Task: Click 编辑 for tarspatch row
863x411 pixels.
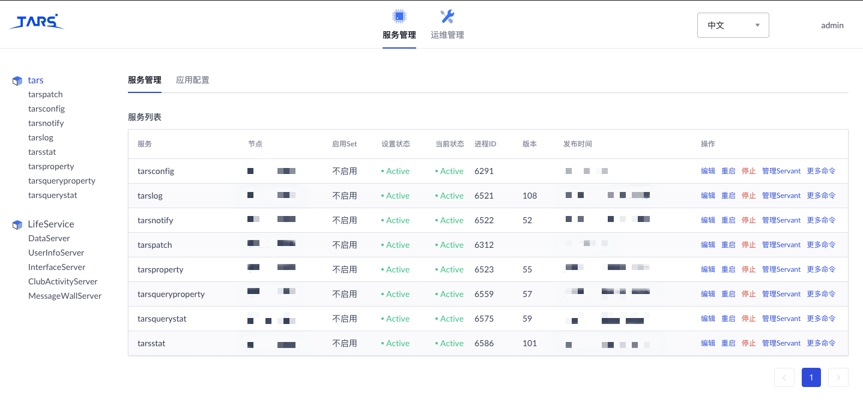Action: point(708,245)
